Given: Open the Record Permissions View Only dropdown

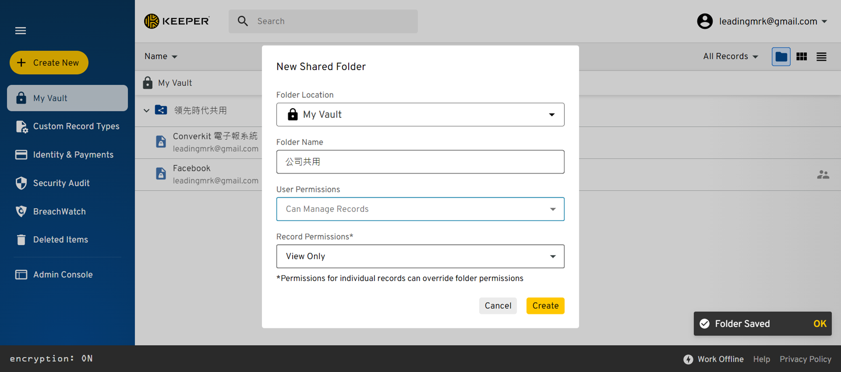Looking at the screenshot, I should [420, 256].
